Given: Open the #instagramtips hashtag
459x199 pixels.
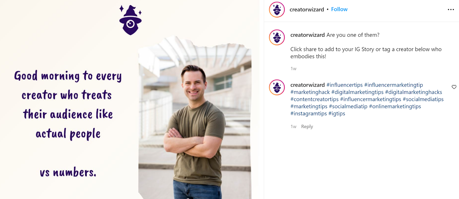Looking at the screenshot, I should pos(309,113).
